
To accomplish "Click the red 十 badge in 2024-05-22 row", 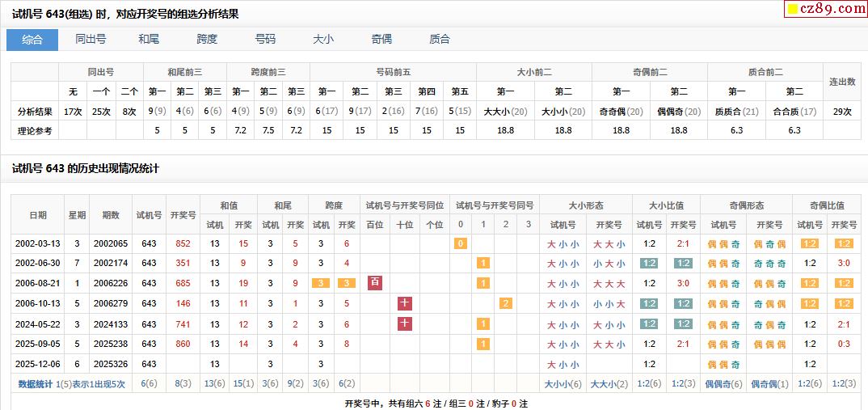I will (x=405, y=323).
